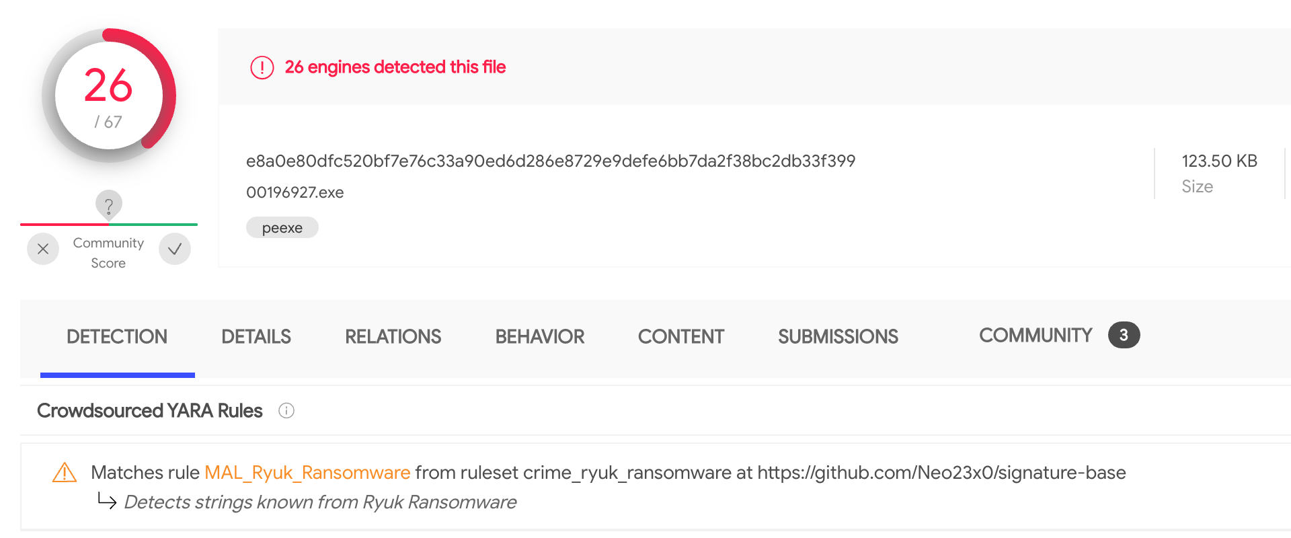Show the COMMUNITY tab
Screen dimensions: 1291x538
coord(1035,335)
